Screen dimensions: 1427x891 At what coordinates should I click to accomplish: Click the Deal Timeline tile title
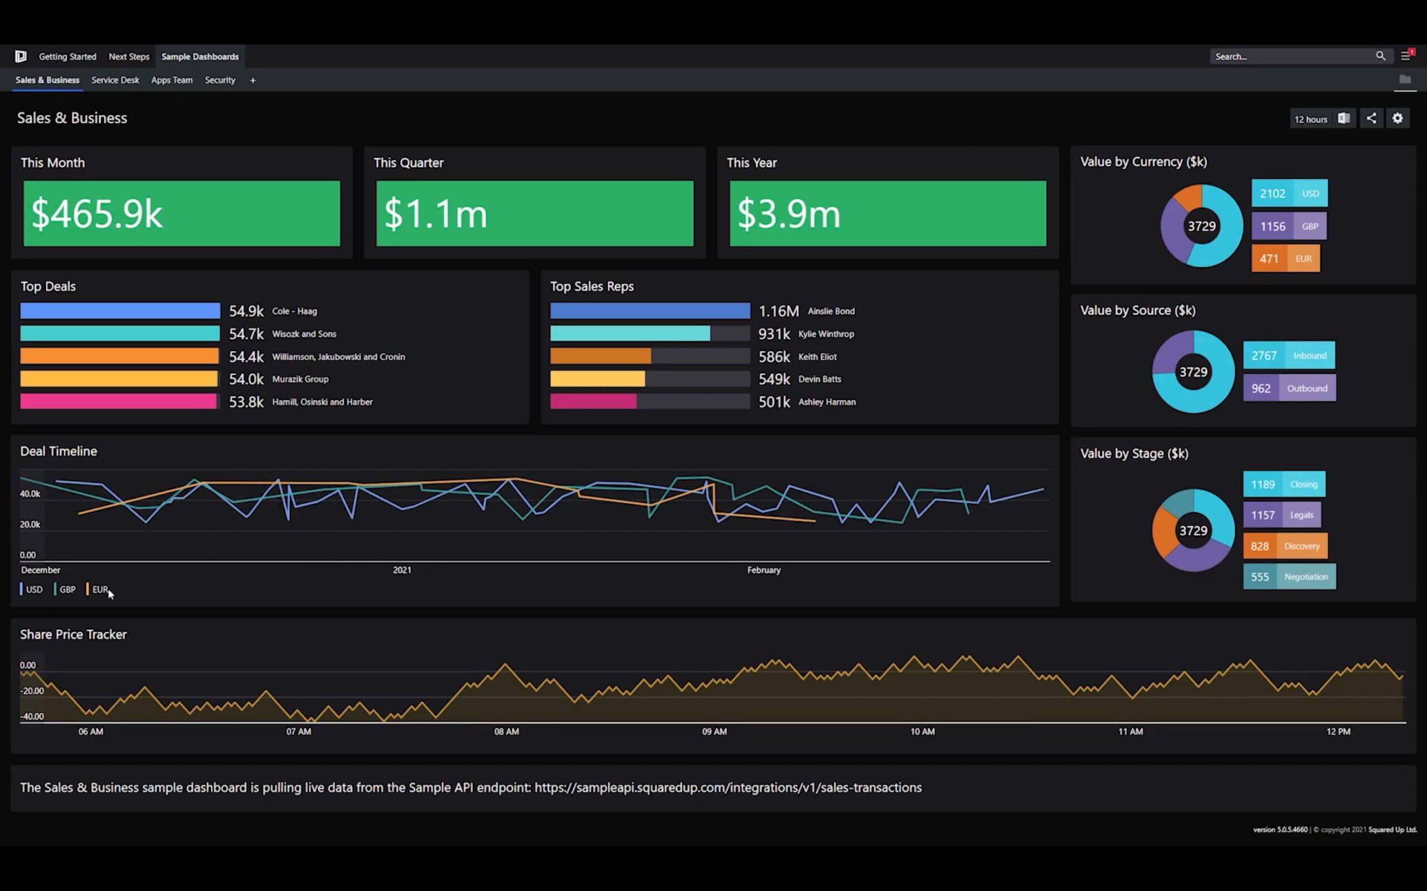click(x=59, y=452)
